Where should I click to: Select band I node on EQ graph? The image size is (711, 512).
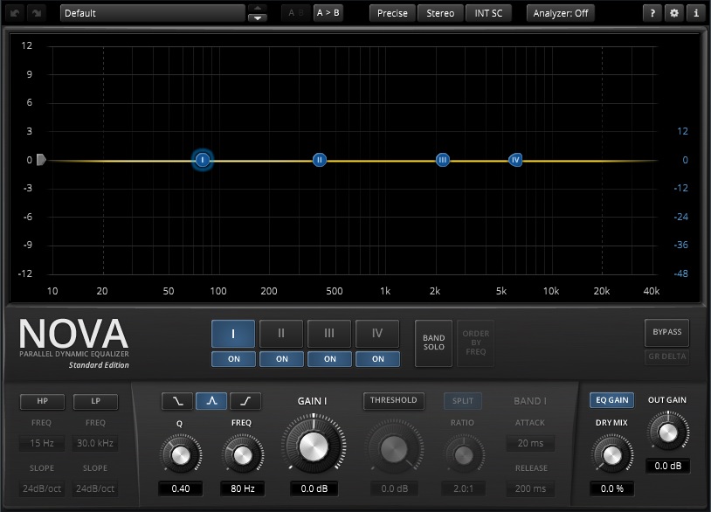click(203, 160)
